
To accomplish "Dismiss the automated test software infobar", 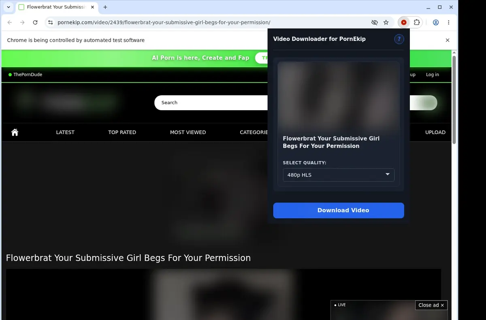I will coord(448,40).
